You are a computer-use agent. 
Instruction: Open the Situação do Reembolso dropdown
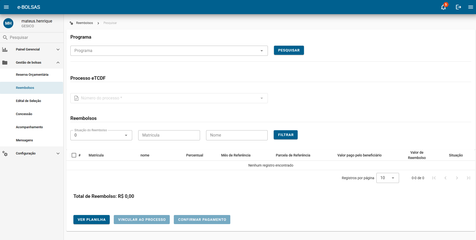[101, 135]
